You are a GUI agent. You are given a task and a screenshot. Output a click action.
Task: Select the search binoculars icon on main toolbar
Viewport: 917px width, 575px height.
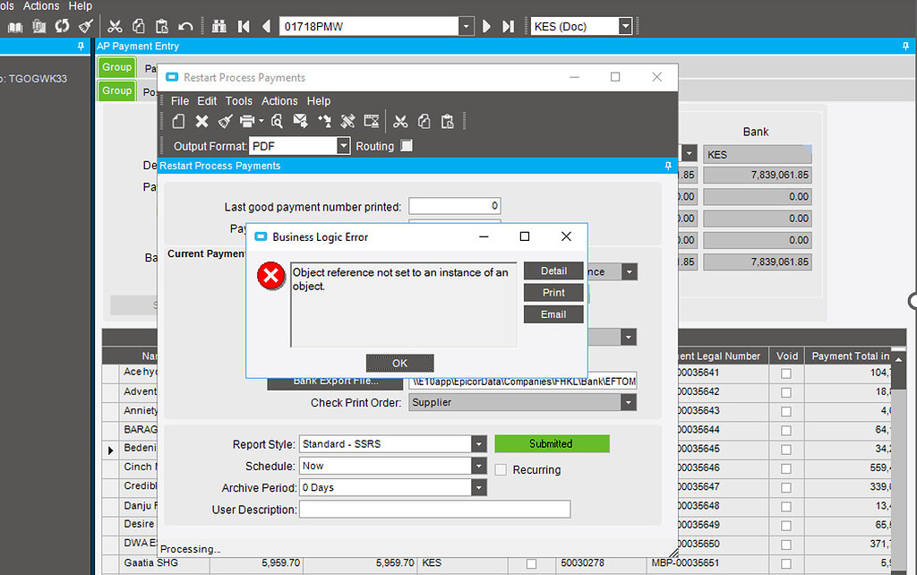click(220, 26)
